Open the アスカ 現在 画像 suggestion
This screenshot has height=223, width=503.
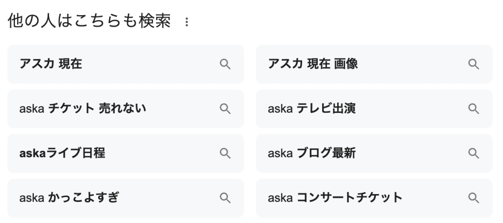[x=313, y=64]
